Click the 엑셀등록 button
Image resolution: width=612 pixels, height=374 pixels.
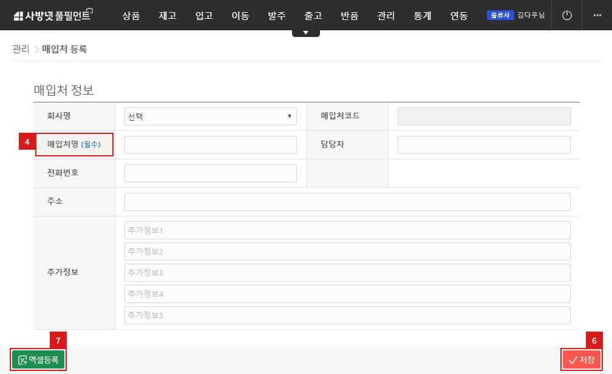[38, 359]
